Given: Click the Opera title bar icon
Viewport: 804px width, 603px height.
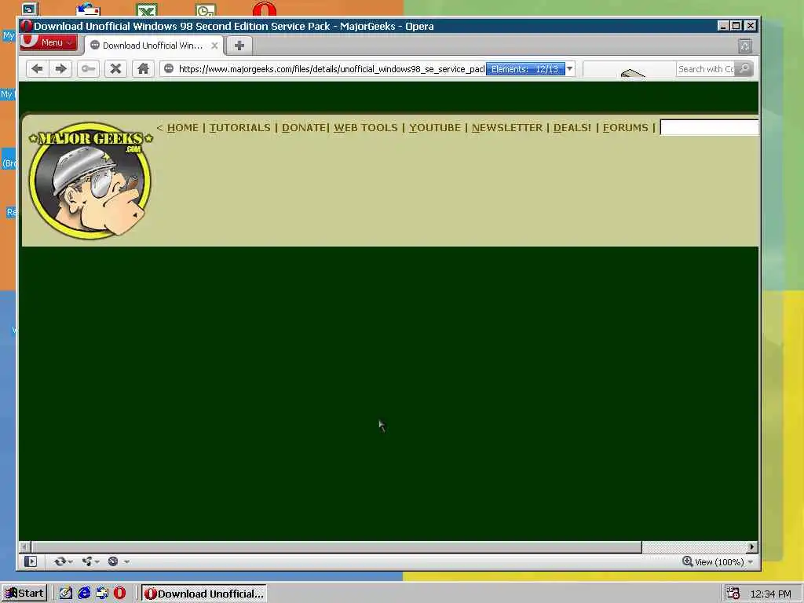Looking at the screenshot, I should point(27,26).
